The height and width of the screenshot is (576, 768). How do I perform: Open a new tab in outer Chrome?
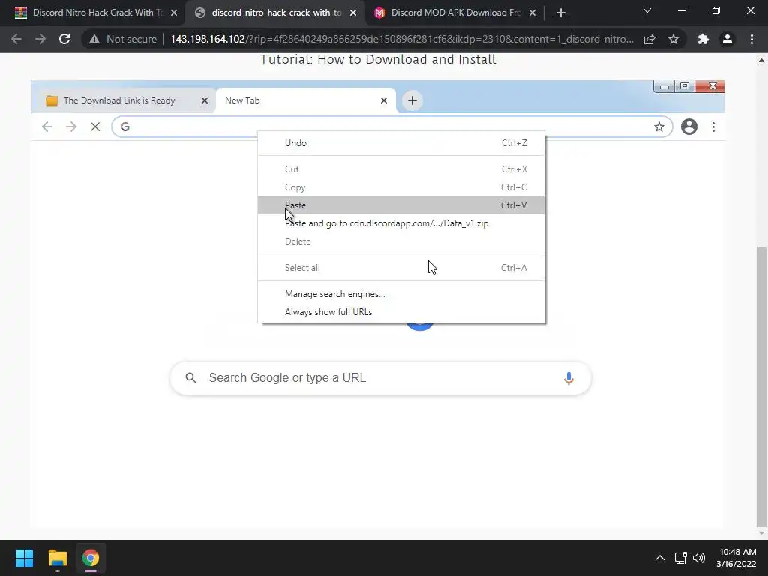(561, 13)
